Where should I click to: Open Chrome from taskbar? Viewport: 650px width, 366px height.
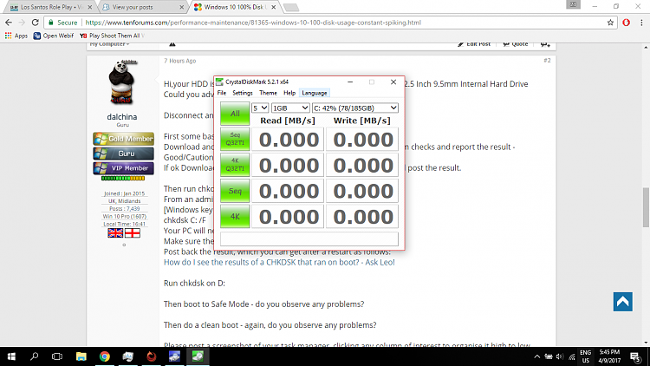pos(105,356)
